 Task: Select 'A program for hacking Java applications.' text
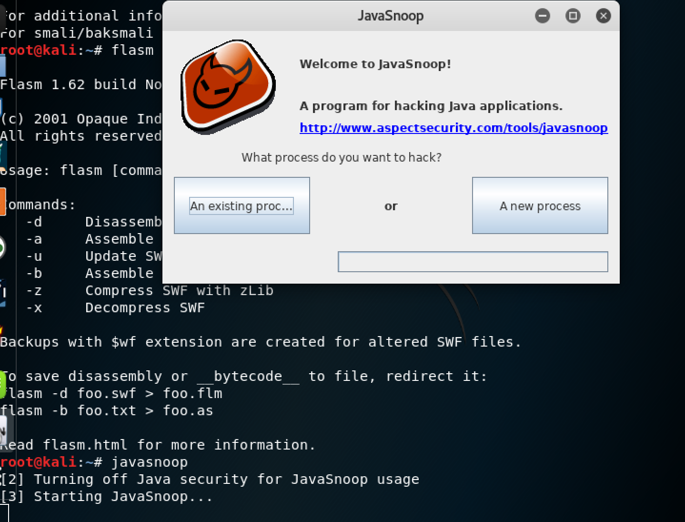[431, 106]
